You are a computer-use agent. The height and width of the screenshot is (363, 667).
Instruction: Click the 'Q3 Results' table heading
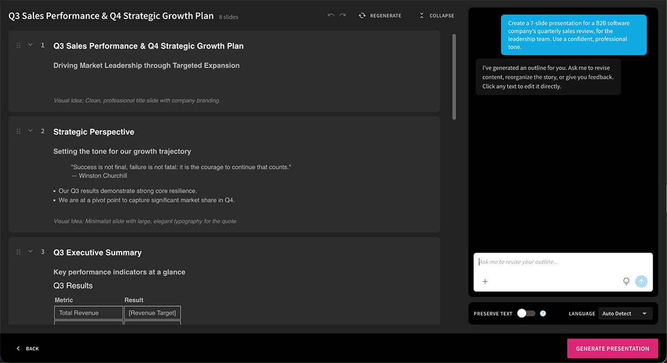[x=73, y=286]
